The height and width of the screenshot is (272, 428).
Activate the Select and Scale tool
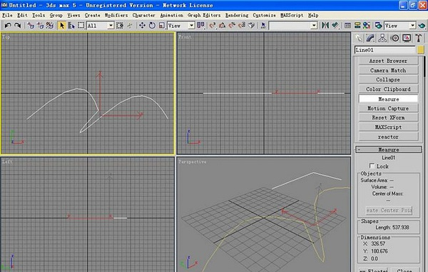(162, 26)
